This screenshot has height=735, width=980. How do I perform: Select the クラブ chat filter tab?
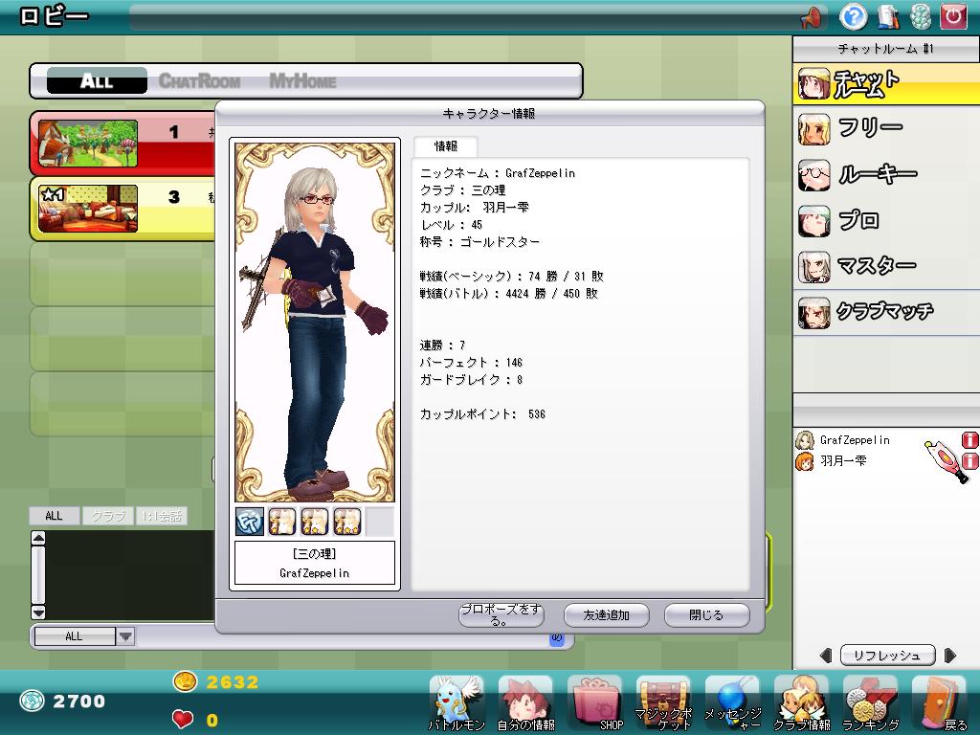[x=107, y=516]
